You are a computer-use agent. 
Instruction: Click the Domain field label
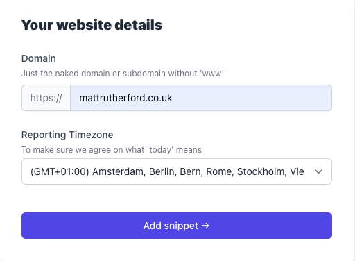coord(39,58)
